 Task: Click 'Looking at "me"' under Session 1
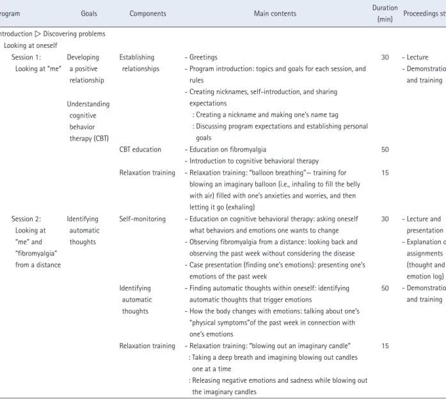pos(38,69)
